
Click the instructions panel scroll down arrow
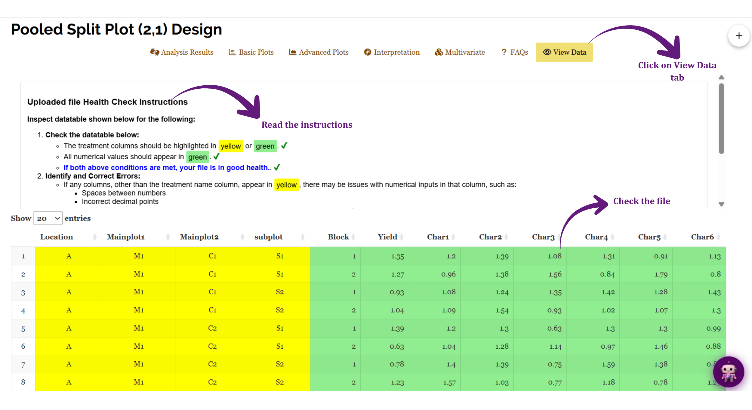click(x=721, y=204)
